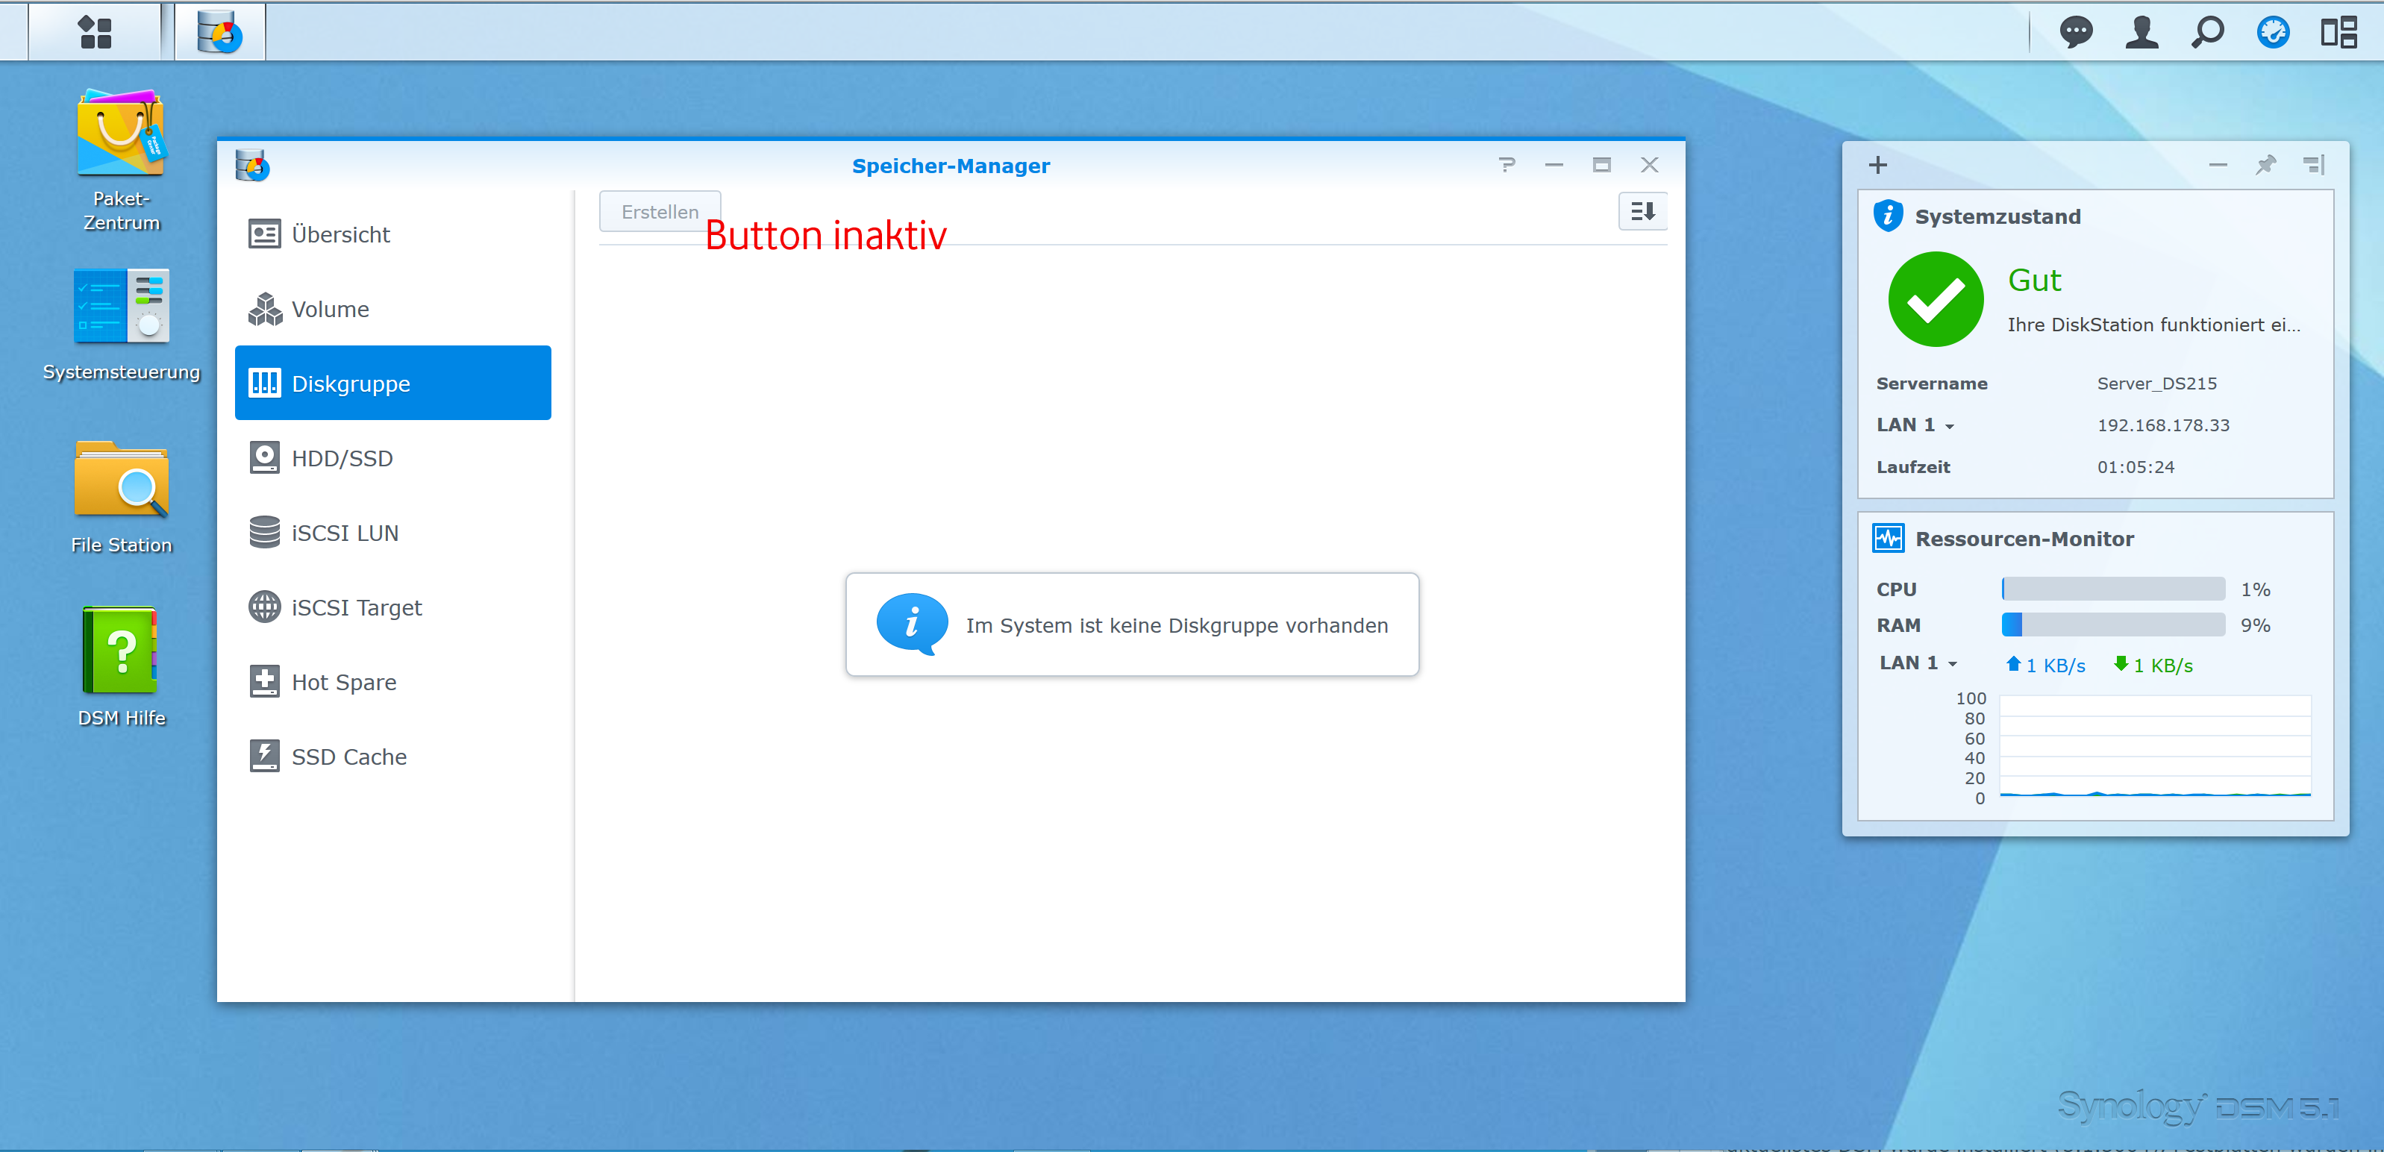Image resolution: width=2384 pixels, height=1152 pixels.
Task: Switch to HDD/SSD section
Action: point(342,458)
